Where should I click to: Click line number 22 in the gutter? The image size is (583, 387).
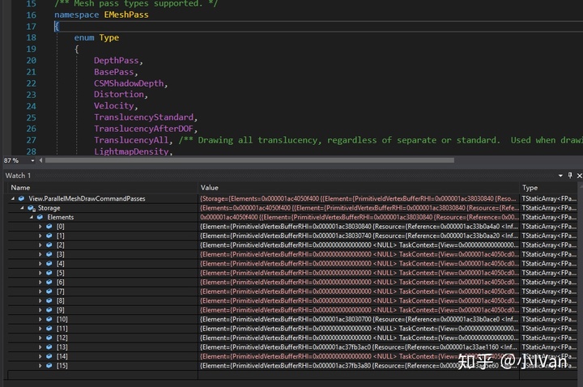pyautogui.click(x=32, y=83)
